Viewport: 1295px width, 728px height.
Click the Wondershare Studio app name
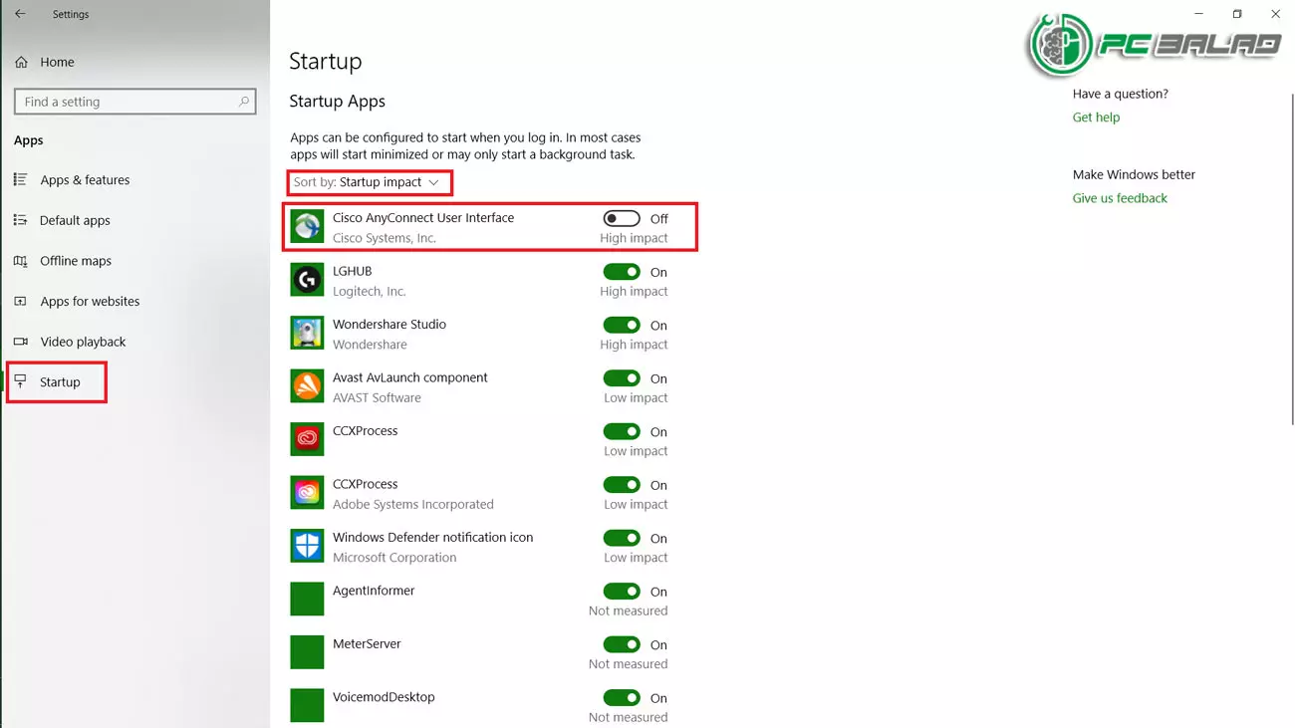tap(389, 325)
